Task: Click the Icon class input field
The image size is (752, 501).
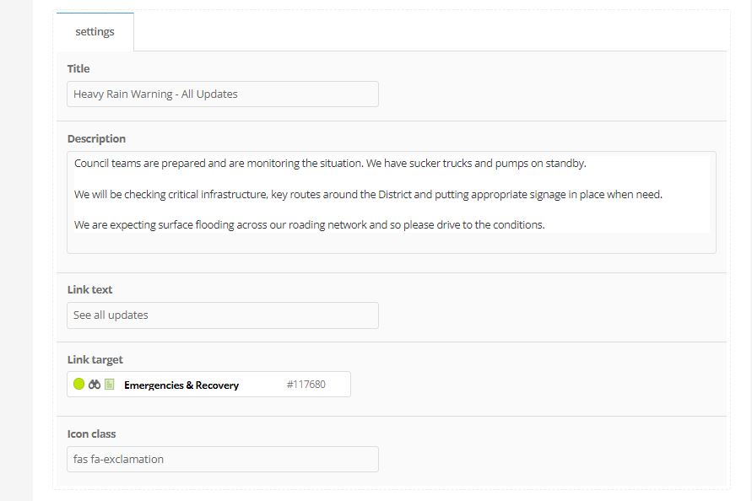Action: tap(223, 460)
